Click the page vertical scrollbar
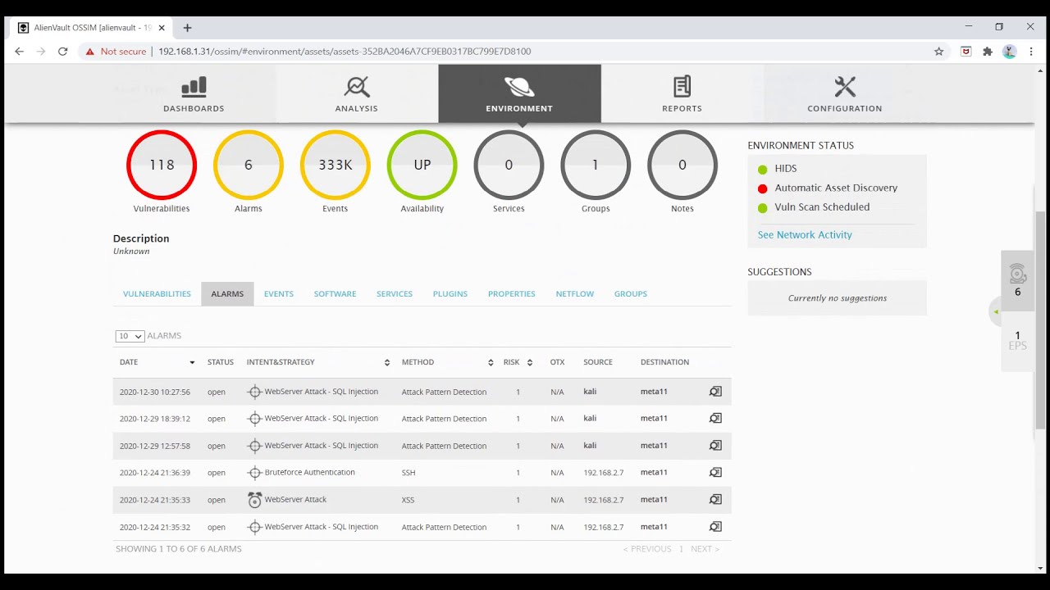 1041,320
